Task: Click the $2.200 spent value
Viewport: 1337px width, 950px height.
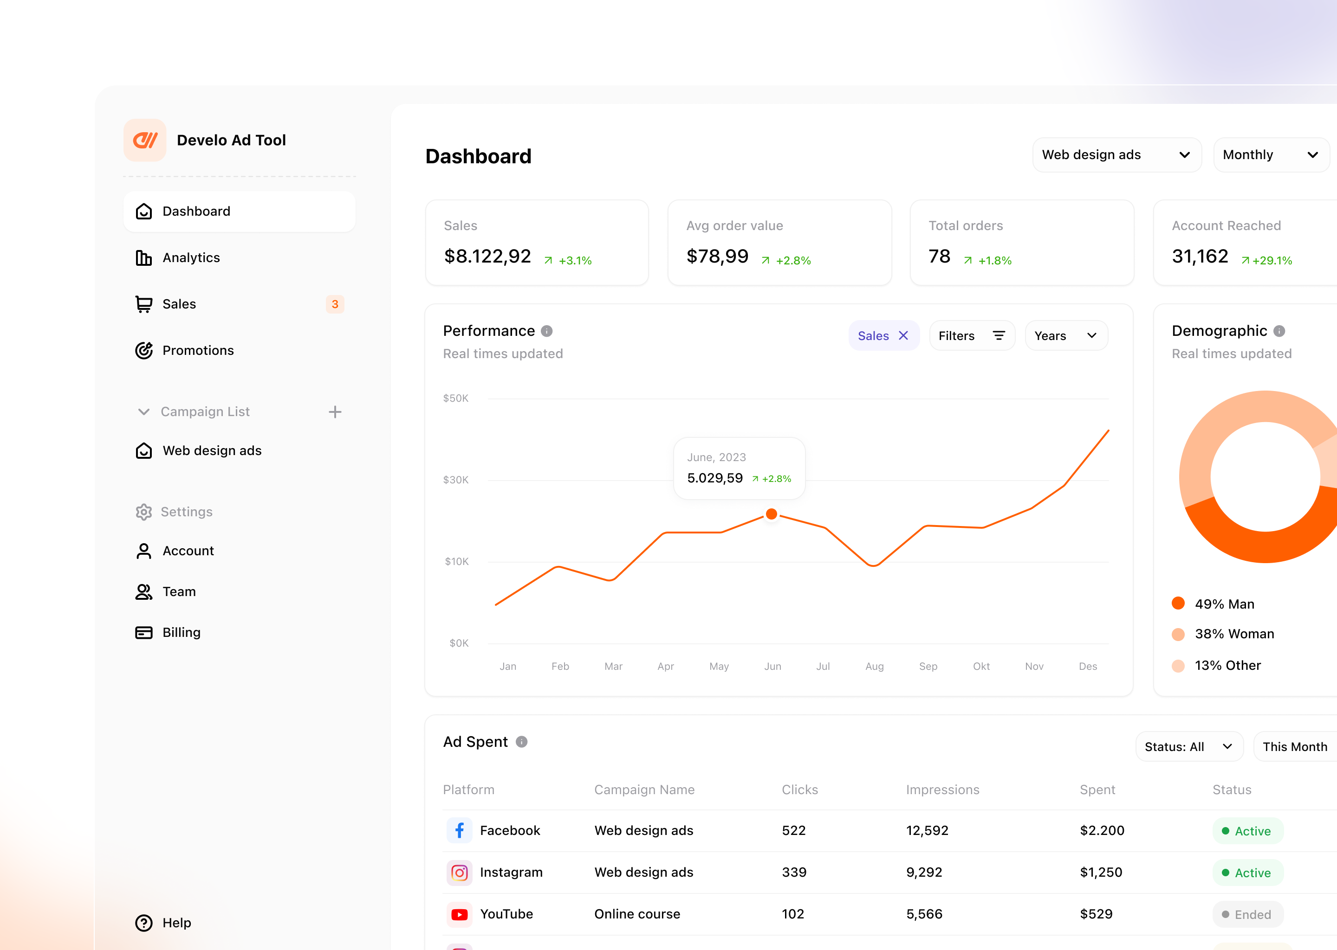Action: click(x=1102, y=831)
